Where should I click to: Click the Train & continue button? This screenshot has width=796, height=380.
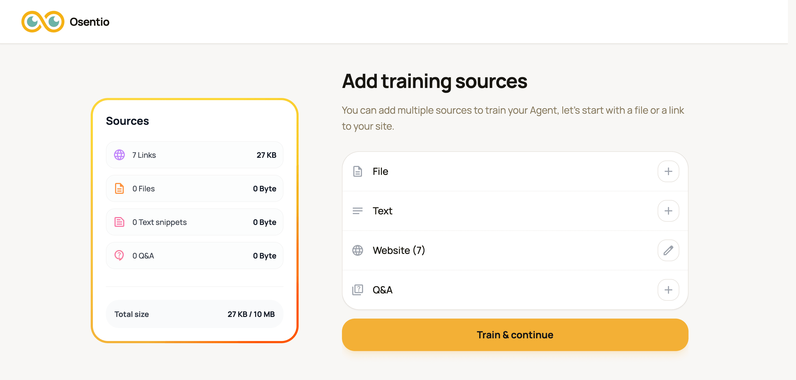click(x=515, y=335)
